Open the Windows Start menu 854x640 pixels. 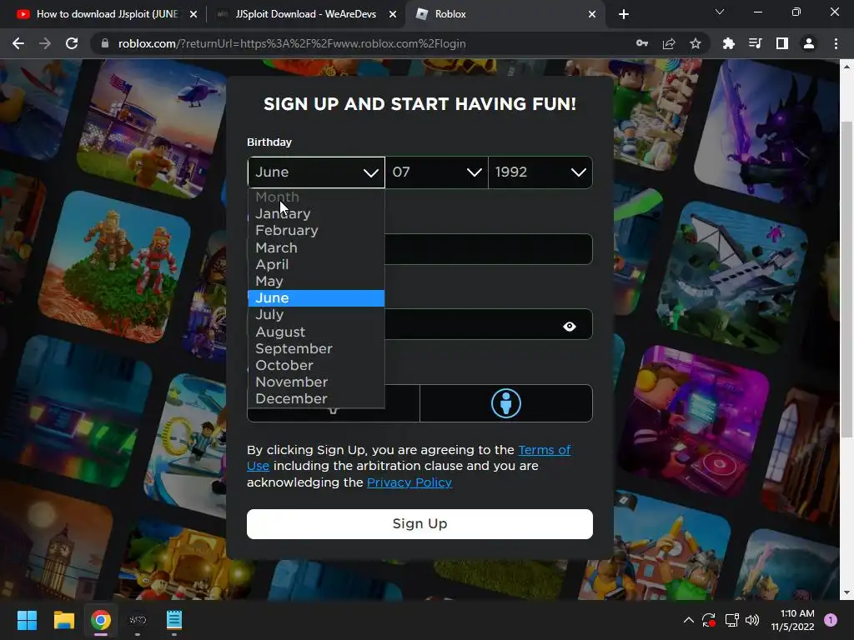(27, 620)
